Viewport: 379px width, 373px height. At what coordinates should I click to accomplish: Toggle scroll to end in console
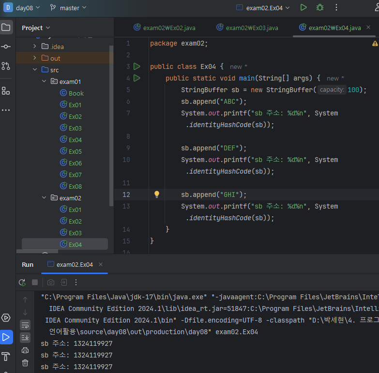click(x=25, y=337)
